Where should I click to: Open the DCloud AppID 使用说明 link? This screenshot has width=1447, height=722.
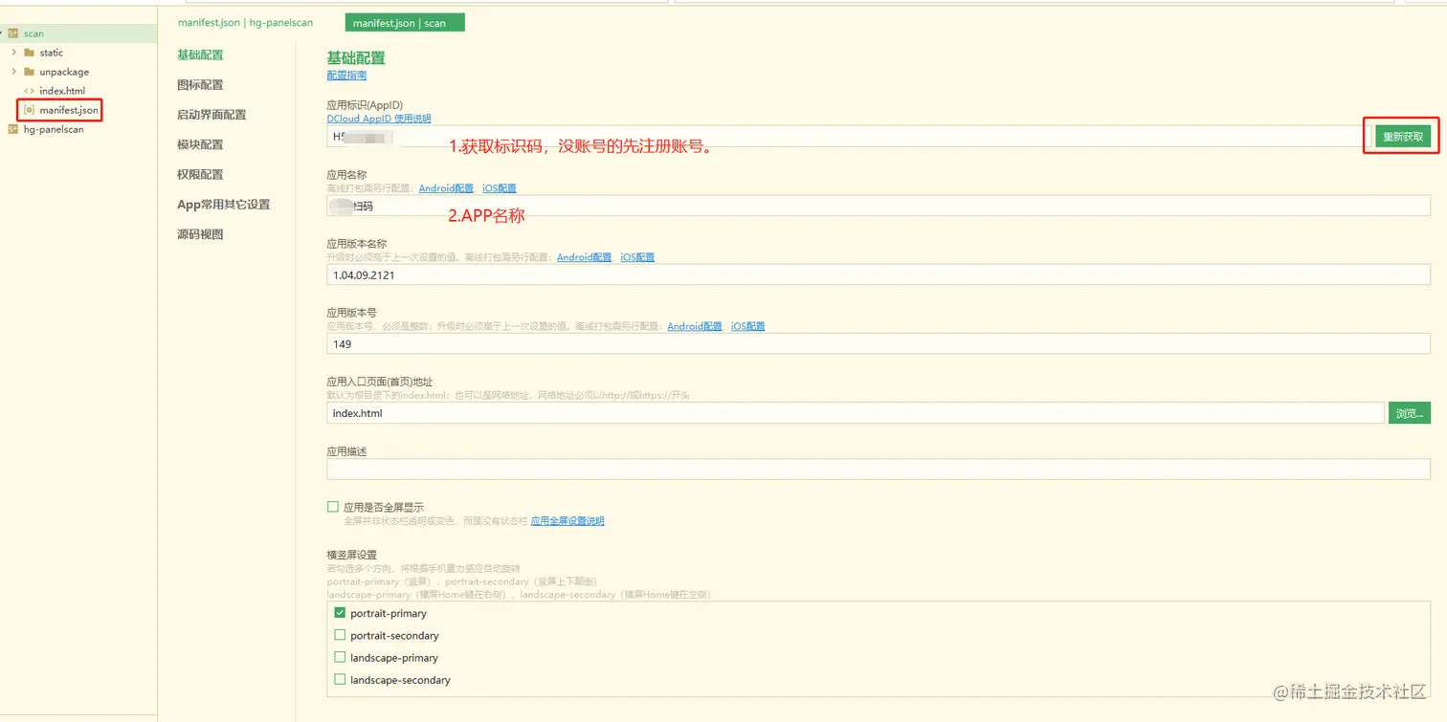pos(379,119)
